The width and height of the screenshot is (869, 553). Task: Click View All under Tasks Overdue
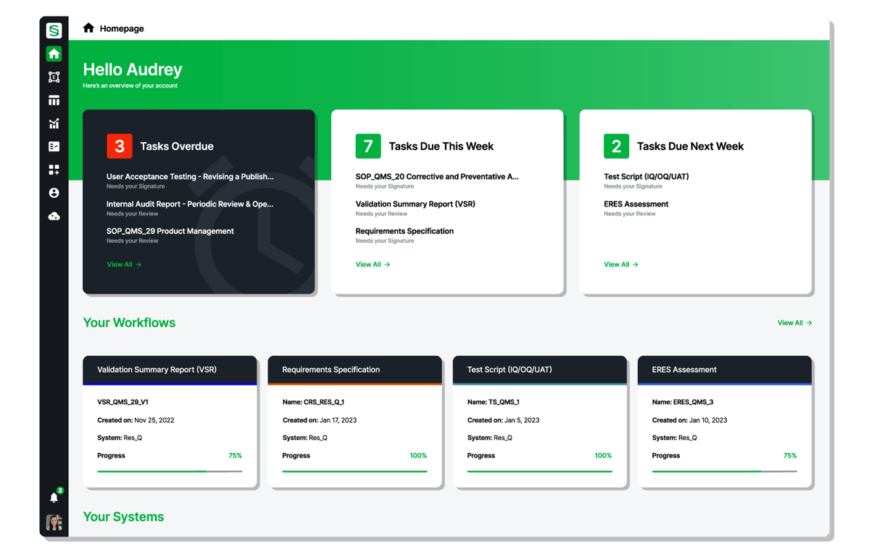pyautogui.click(x=123, y=264)
